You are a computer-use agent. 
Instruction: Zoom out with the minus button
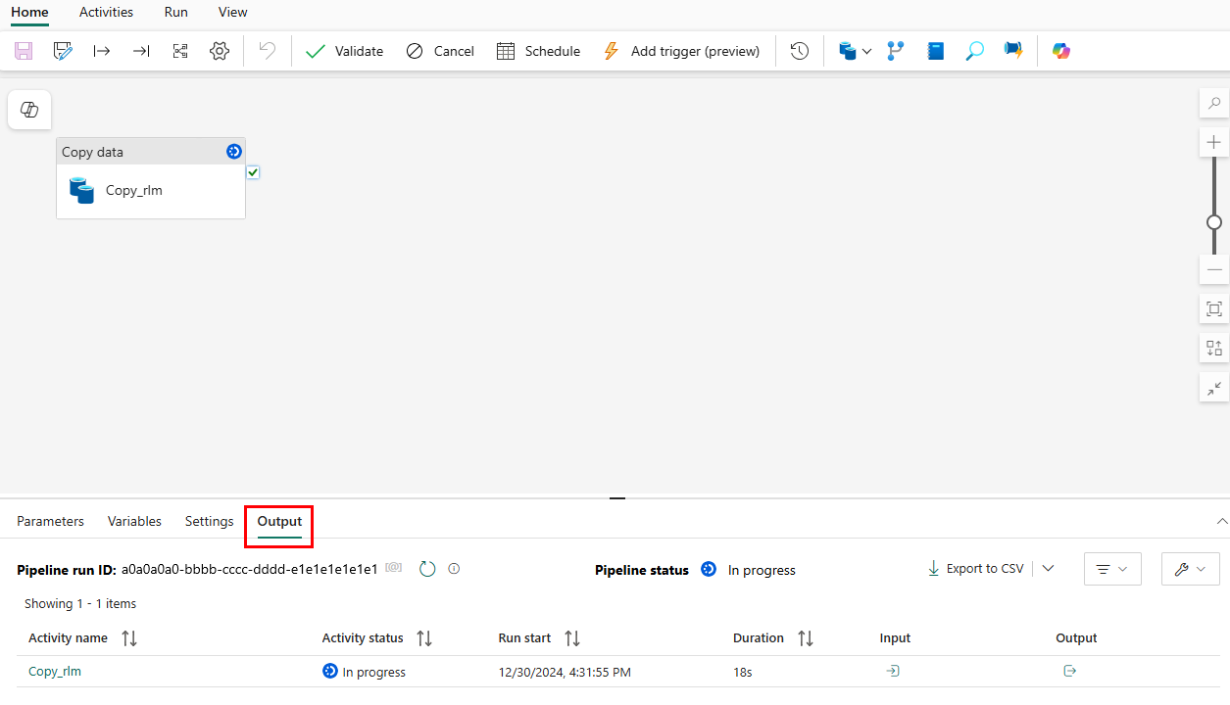coord(1214,269)
